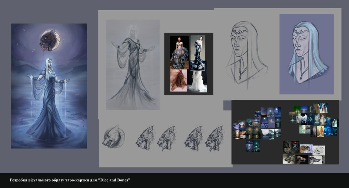This screenshot has width=349, height=188.
Task: Open the finished tarot card illustration
Action: pos(49,86)
